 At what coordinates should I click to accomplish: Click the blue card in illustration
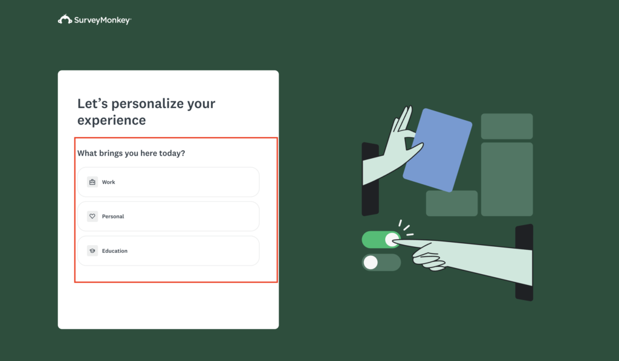pyautogui.click(x=438, y=150)
